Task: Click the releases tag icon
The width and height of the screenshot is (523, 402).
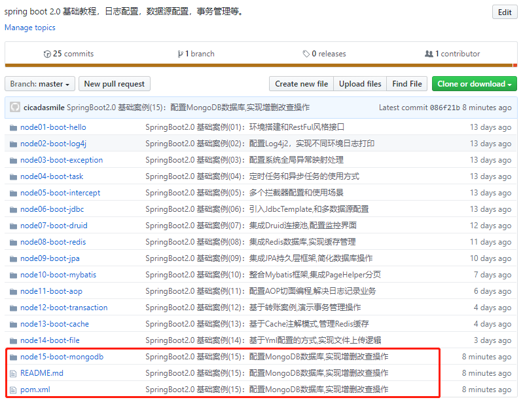Action: [306, 54]
